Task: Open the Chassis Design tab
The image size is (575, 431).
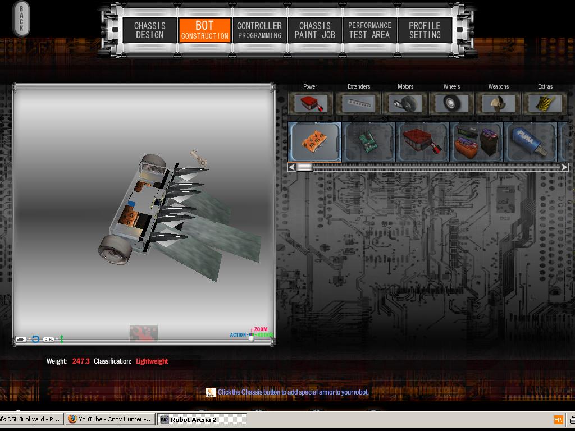Action: pos(149,30)
